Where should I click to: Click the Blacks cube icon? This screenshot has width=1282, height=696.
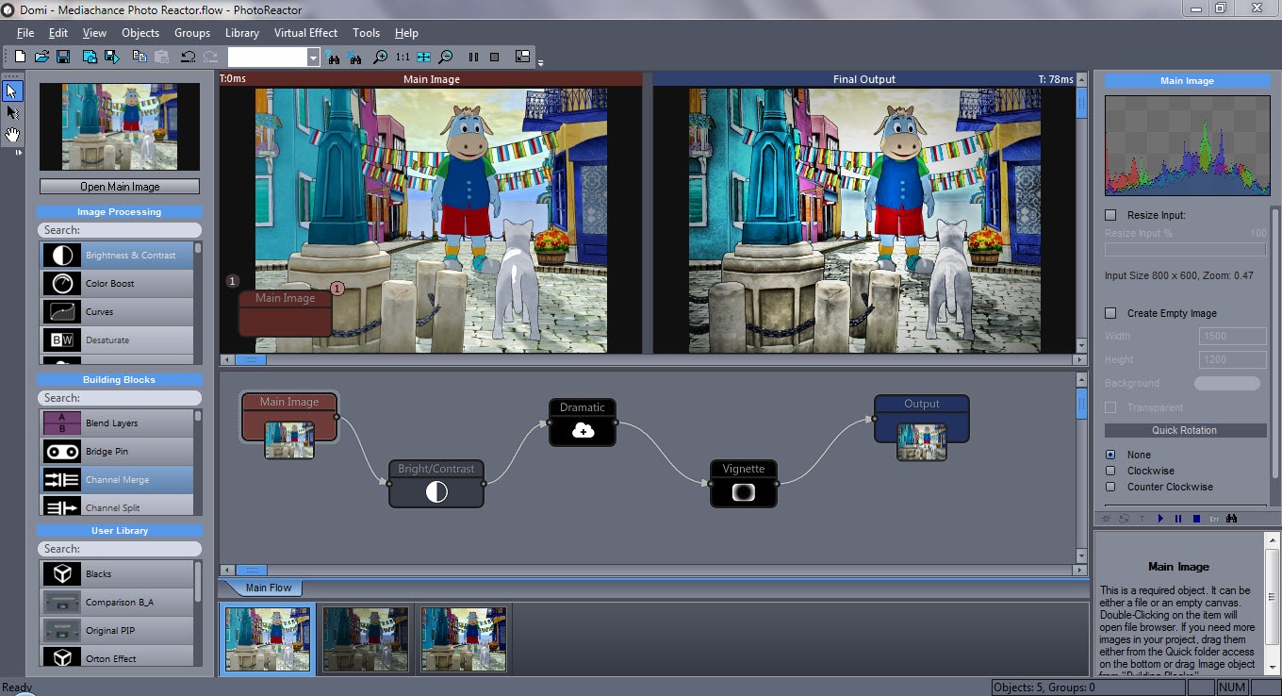[x=61, y=574]
